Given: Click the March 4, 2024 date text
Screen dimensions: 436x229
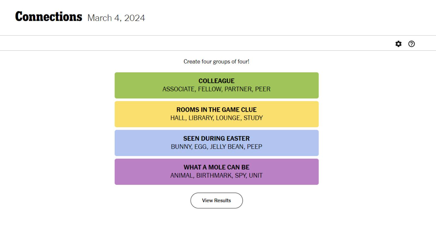Looking at the screenshot, I should click(x=116, y=18).
